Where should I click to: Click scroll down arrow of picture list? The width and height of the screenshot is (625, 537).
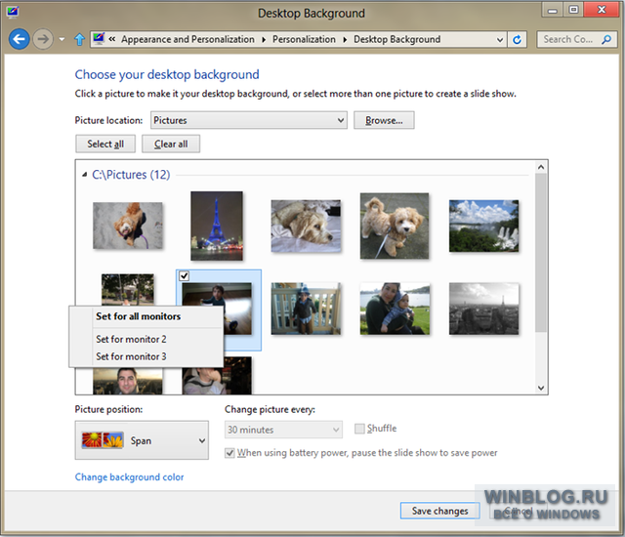pos(541,388)
